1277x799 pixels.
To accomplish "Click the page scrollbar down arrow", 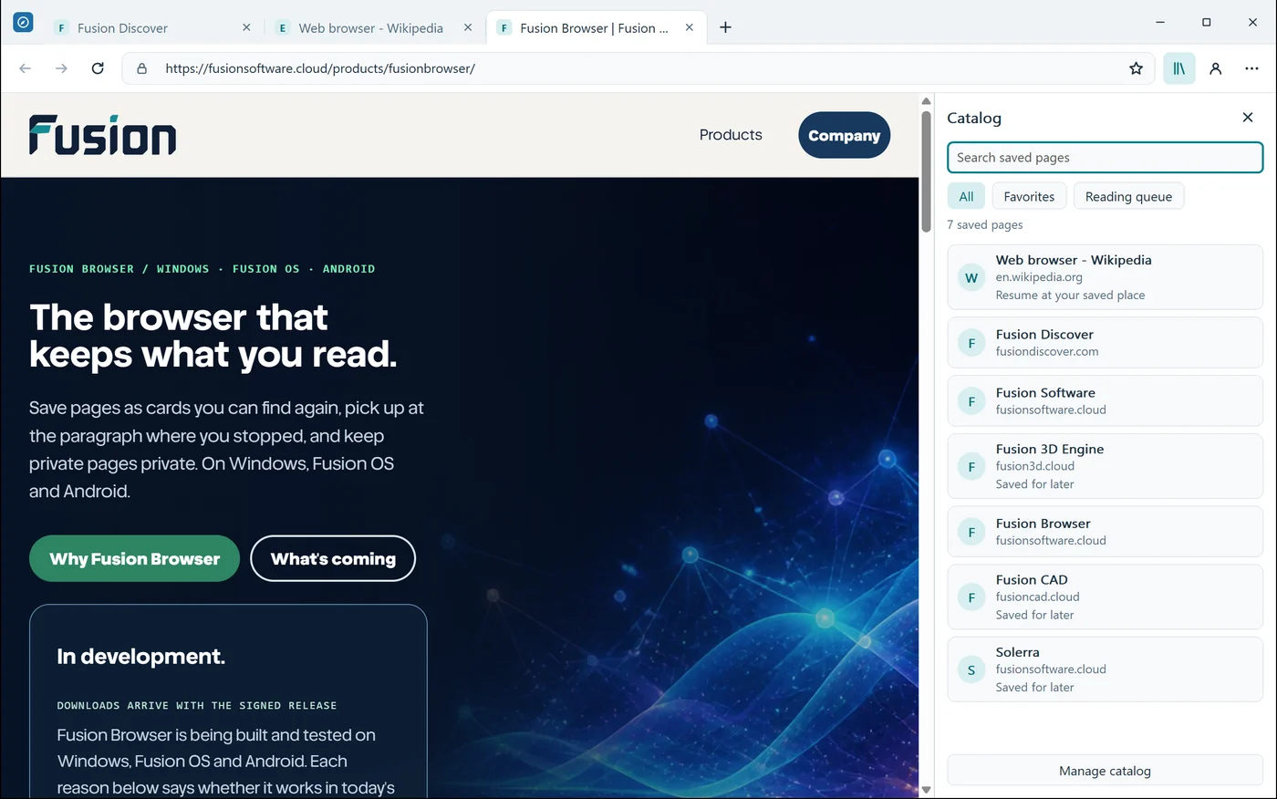I will click(x=926, y=790).
